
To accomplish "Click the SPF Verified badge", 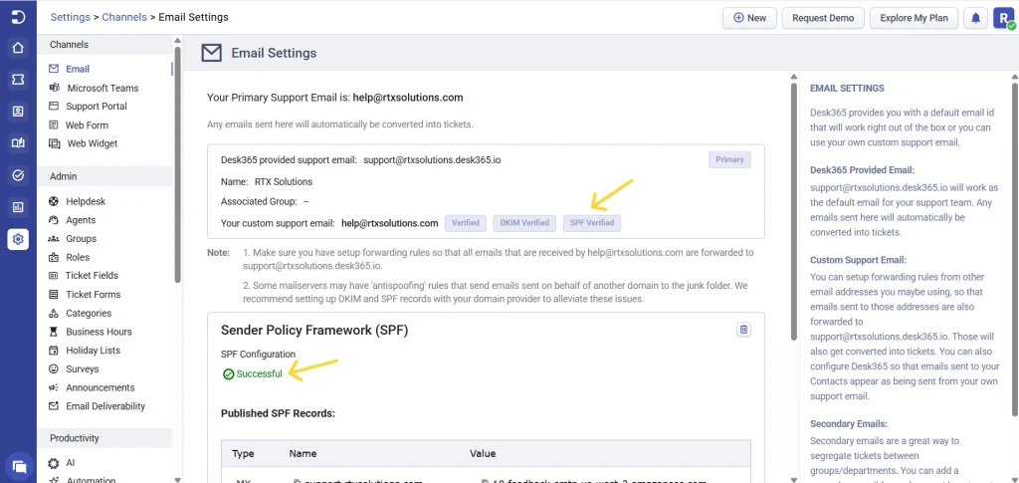I will 592,223.
